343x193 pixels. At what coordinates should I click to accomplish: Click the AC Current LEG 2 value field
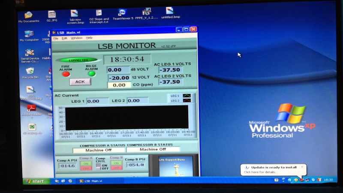tap(138, 101)
